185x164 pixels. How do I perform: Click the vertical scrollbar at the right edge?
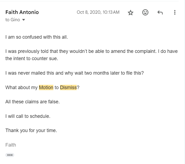(184, 82)
